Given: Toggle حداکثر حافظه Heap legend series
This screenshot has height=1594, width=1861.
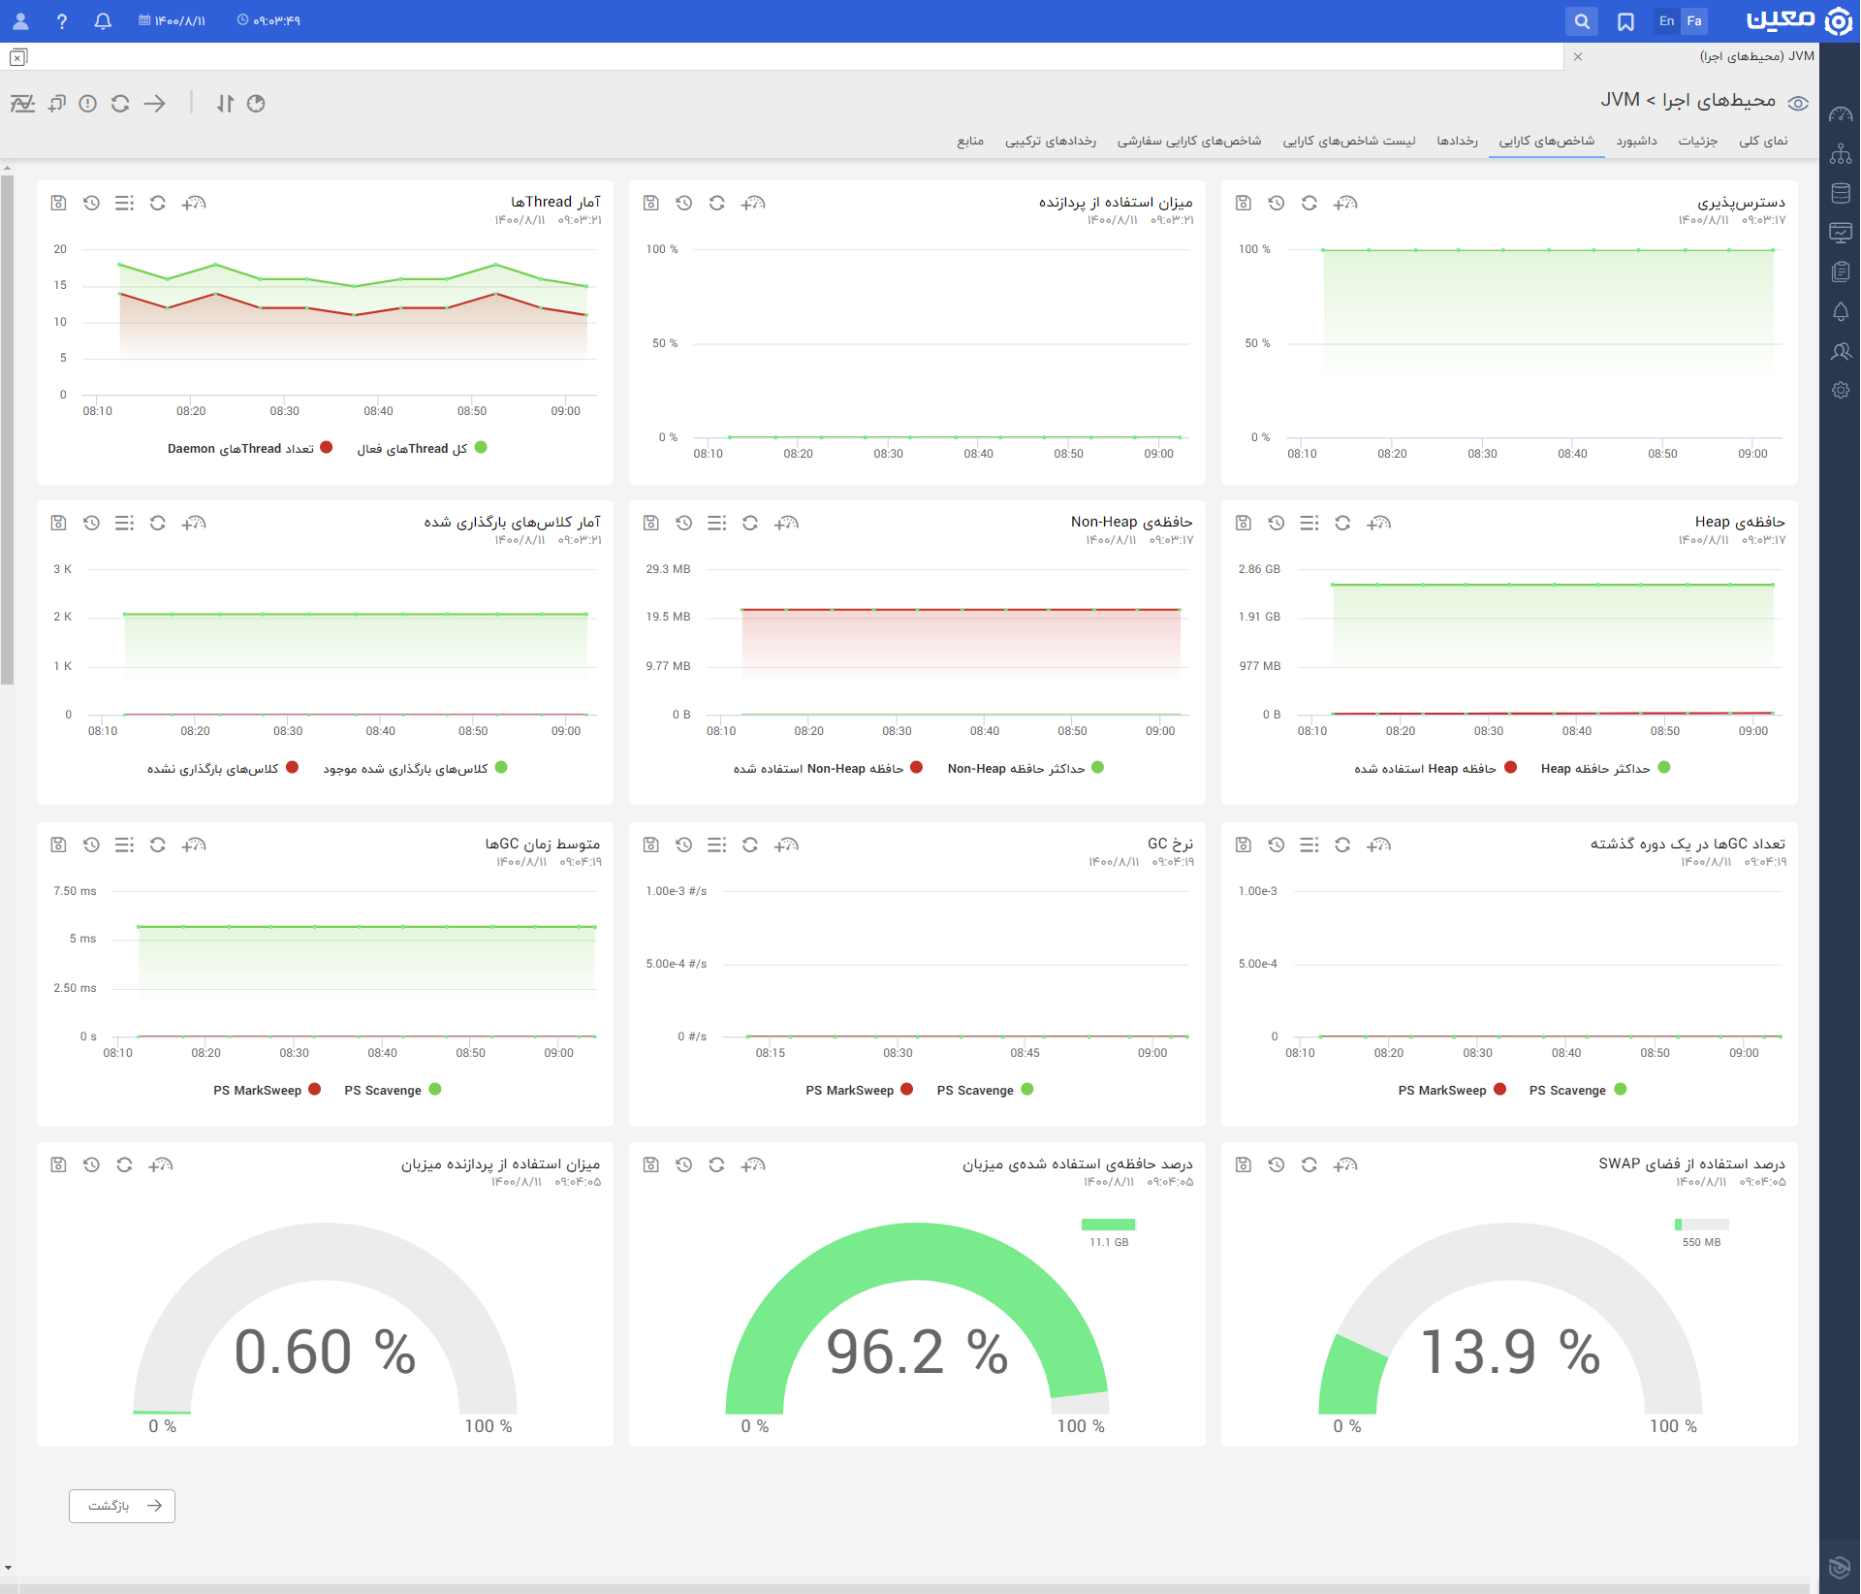Looking at the screenshot, I should coord(1605,768).
